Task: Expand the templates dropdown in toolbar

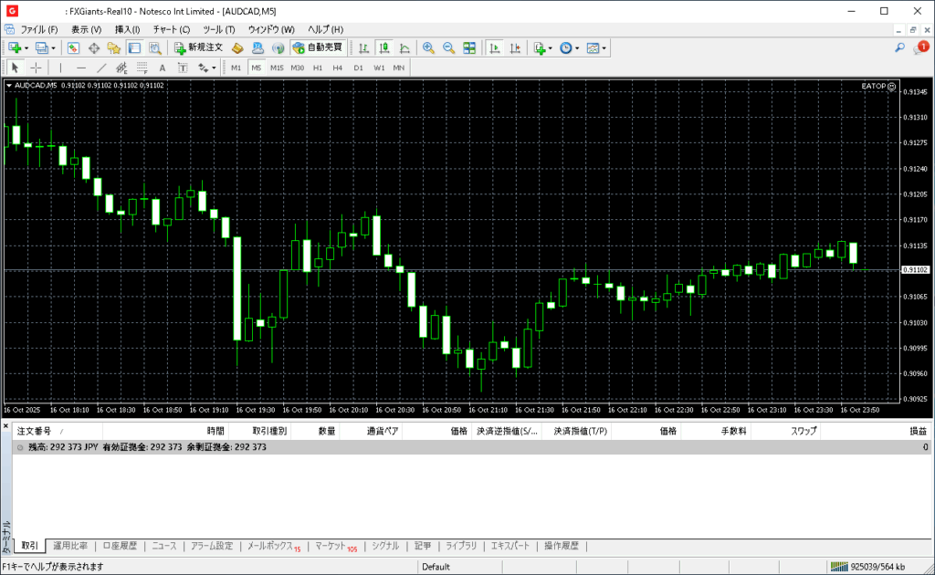Action: 604,47
